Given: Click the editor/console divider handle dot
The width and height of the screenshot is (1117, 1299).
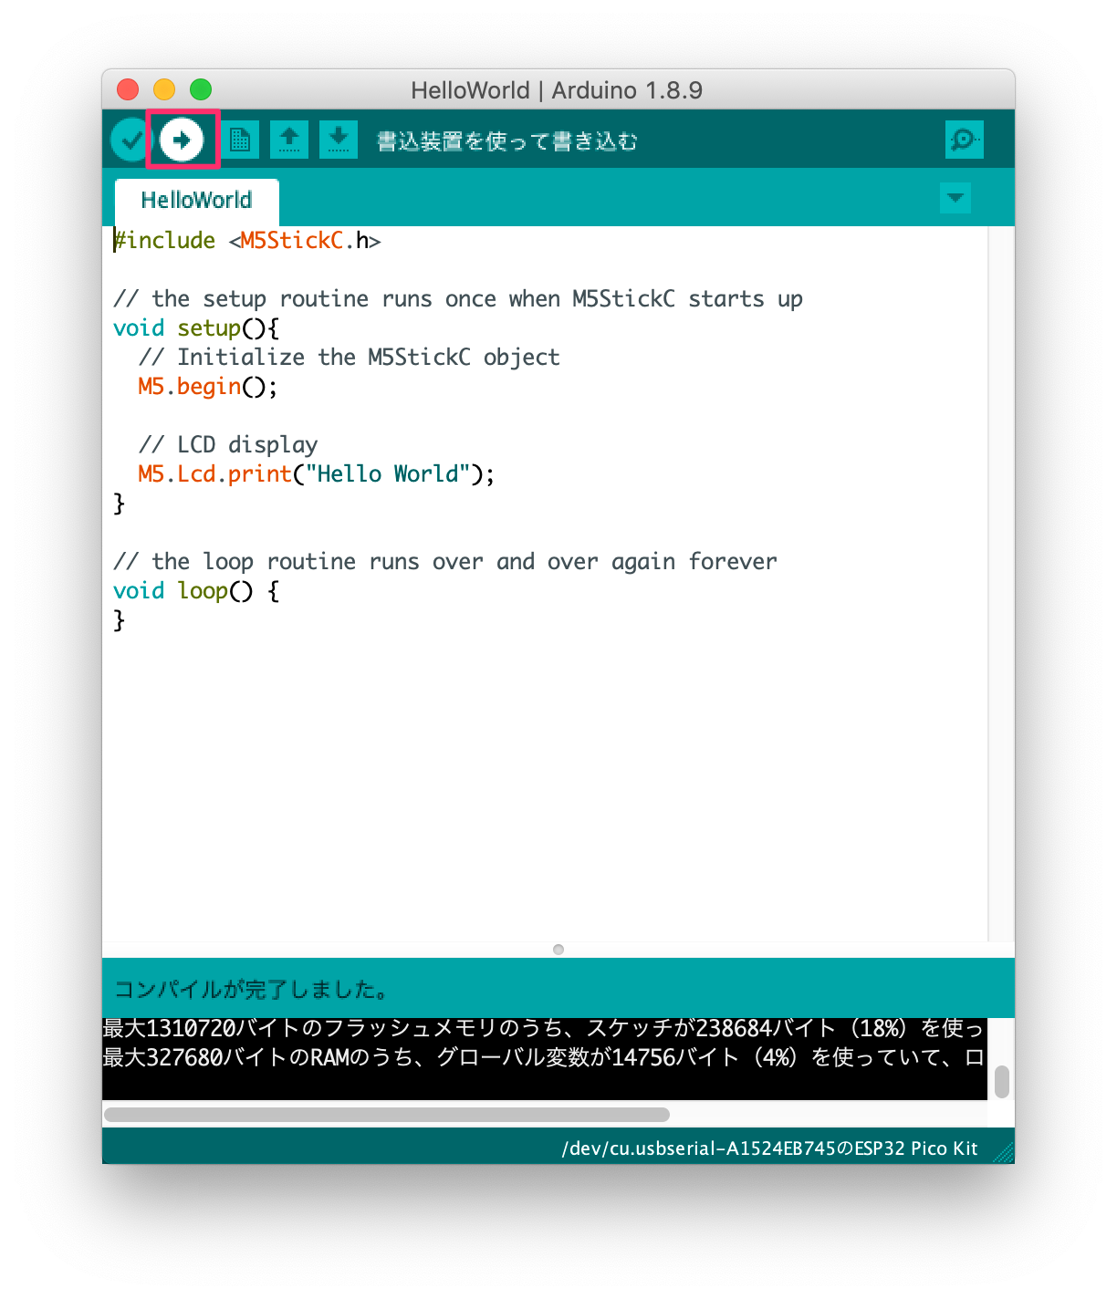Looking at the screenshot, I should tap(558, 950).
